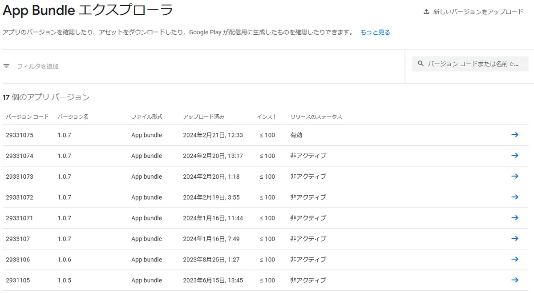Screen dimensions: 534x293
Task: Click the 有効 status of version 29331075
Action: pyautogui.click(x=296, y=135)
